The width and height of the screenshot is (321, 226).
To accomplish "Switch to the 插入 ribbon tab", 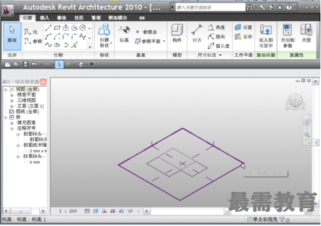I will pyautogui.click(x=45, y=18).
